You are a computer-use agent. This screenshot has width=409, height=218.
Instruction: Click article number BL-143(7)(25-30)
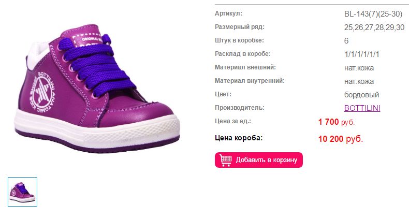coord(373,14)
